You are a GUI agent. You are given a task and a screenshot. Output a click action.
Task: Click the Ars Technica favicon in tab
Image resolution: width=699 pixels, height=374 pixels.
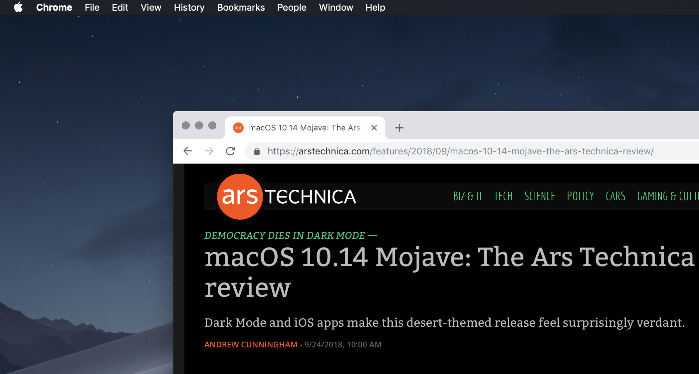point(239,127)
